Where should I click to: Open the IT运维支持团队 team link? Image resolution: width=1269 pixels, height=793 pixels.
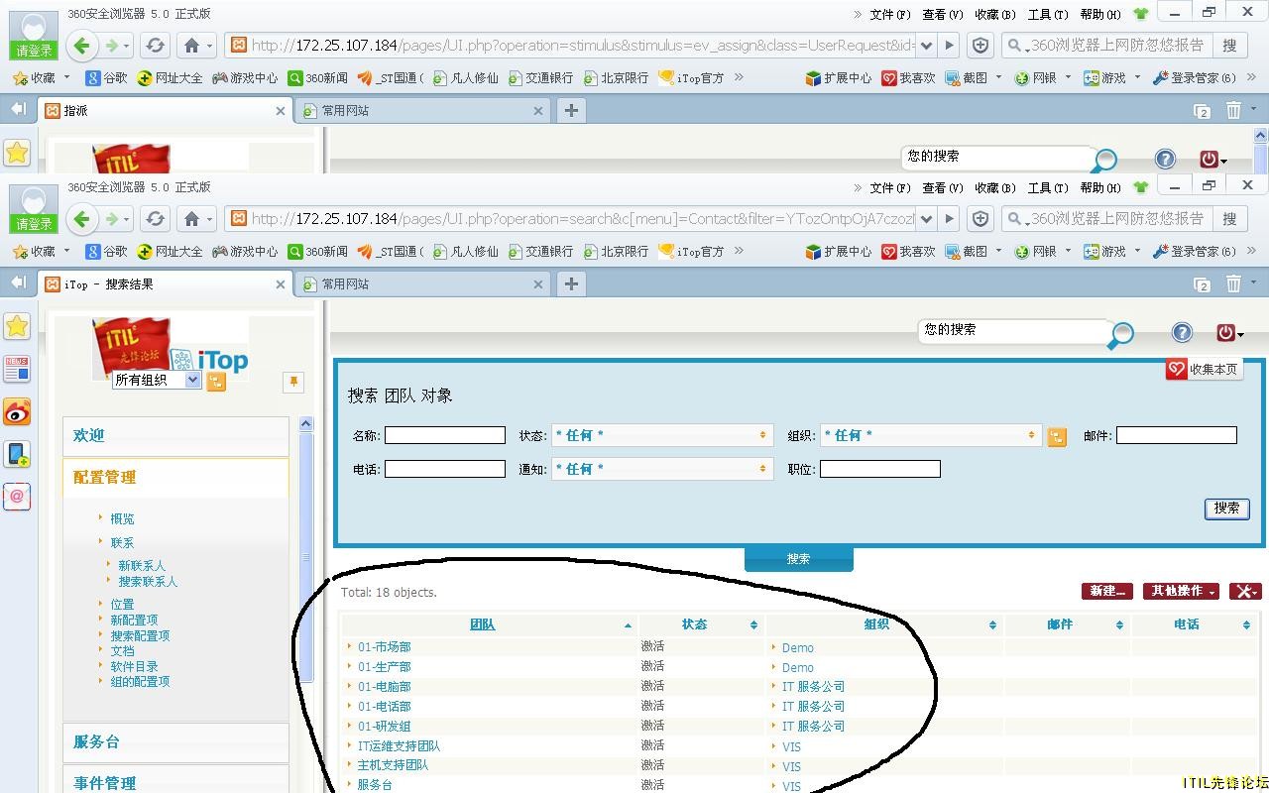399,745
